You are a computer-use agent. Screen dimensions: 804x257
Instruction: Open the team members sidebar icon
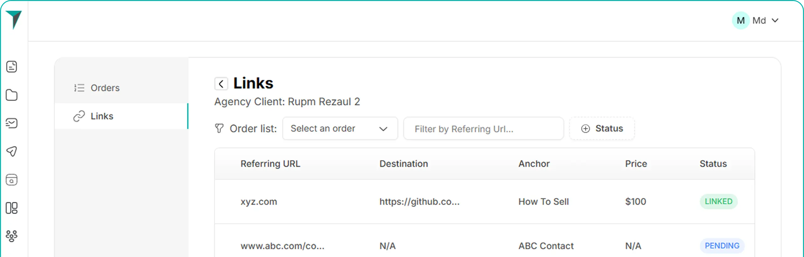coord(12,236)
